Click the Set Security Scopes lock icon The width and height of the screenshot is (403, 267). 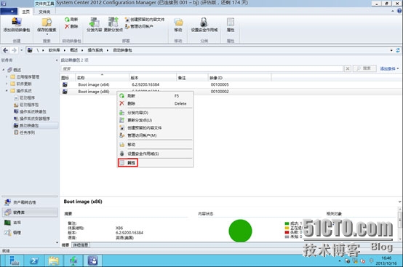204,22
